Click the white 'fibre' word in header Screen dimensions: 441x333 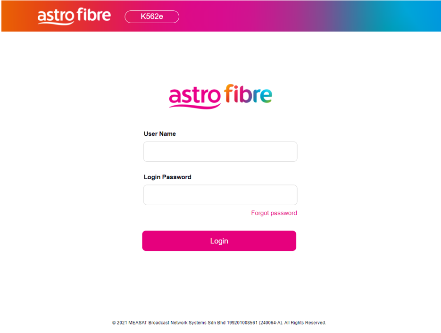pos(93,15)
